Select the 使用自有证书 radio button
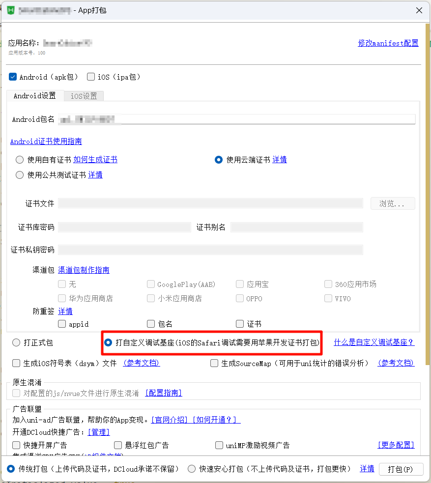 point(18,159)
